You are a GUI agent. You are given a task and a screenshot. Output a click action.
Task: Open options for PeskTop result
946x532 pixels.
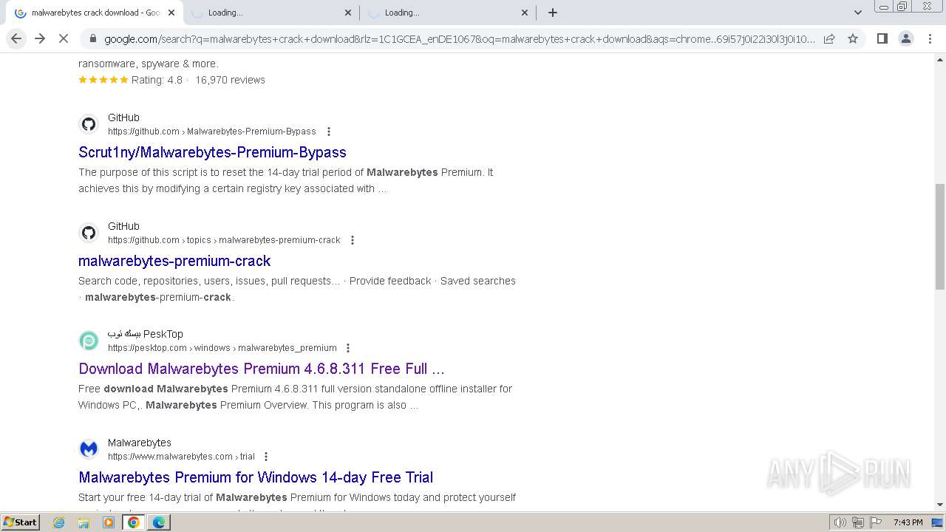click(x=348, y=348)
